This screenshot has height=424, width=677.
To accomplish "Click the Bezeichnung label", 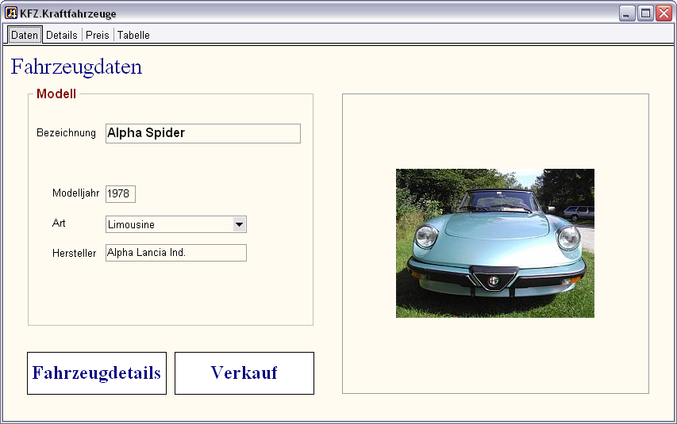I will coord(66,132).
